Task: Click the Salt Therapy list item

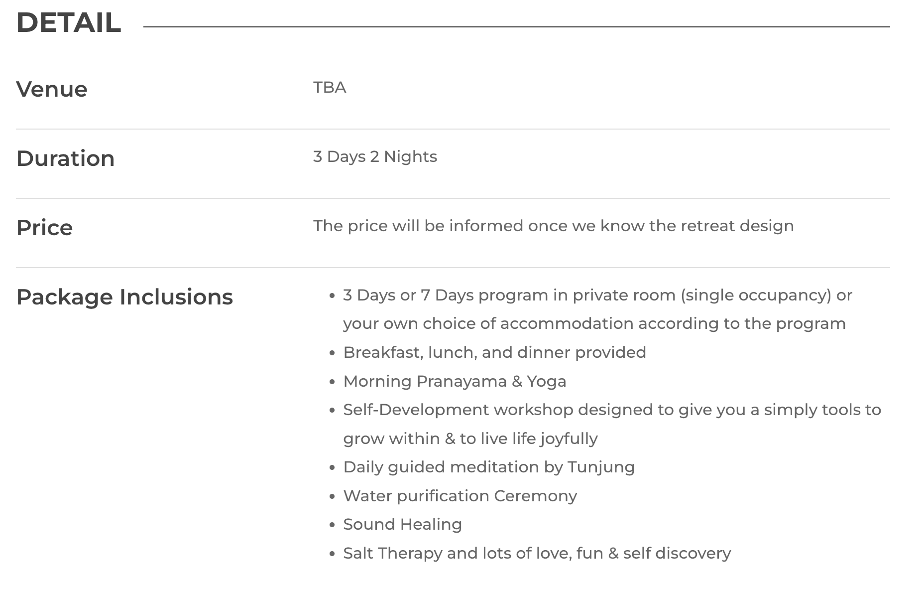Action: tap(537, 553)
